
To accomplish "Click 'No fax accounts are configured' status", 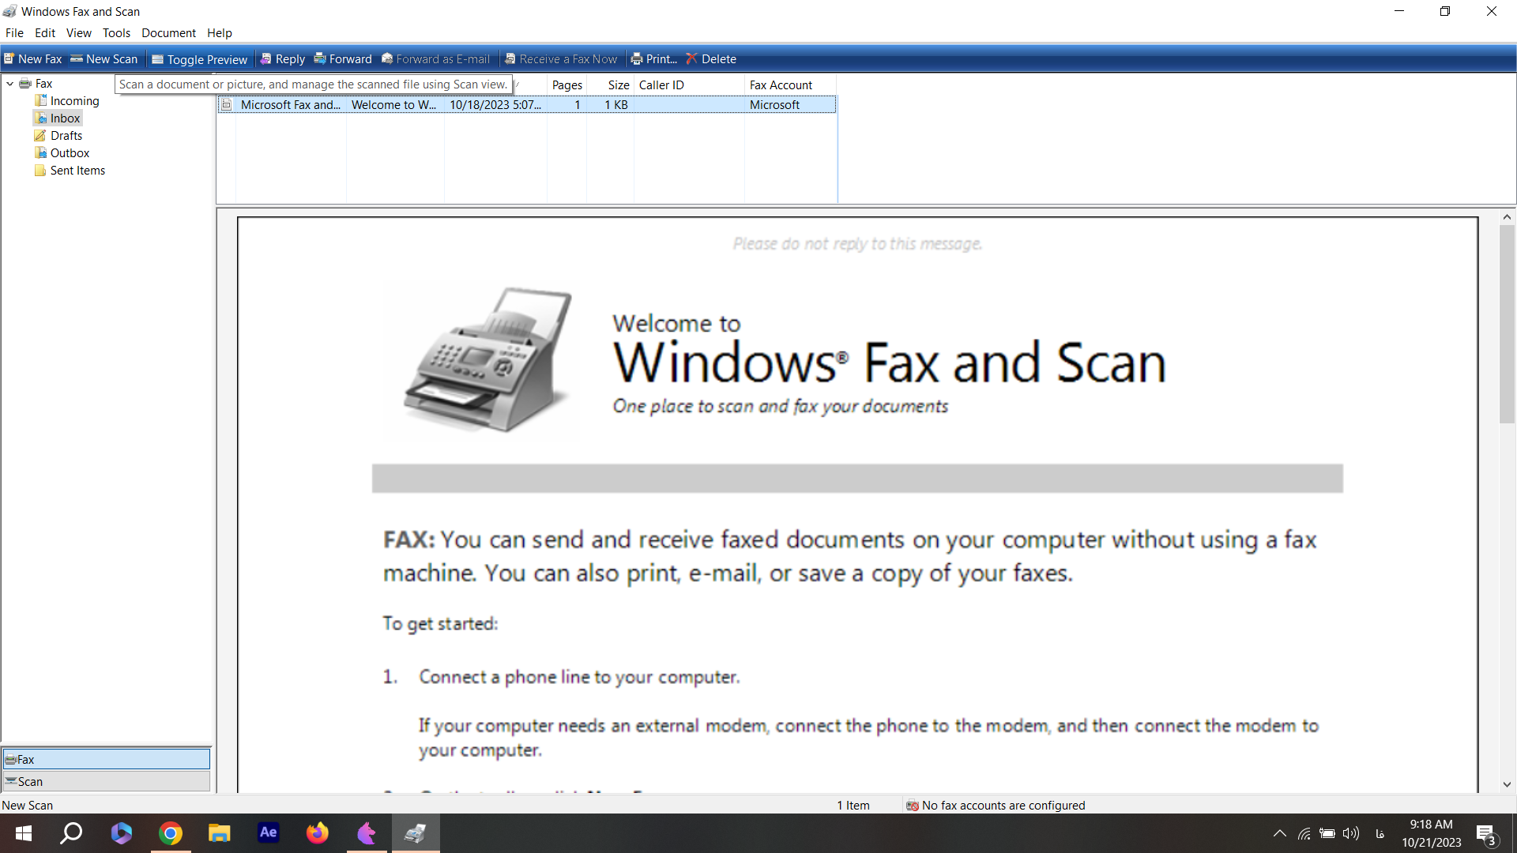I will pos(996,805).
